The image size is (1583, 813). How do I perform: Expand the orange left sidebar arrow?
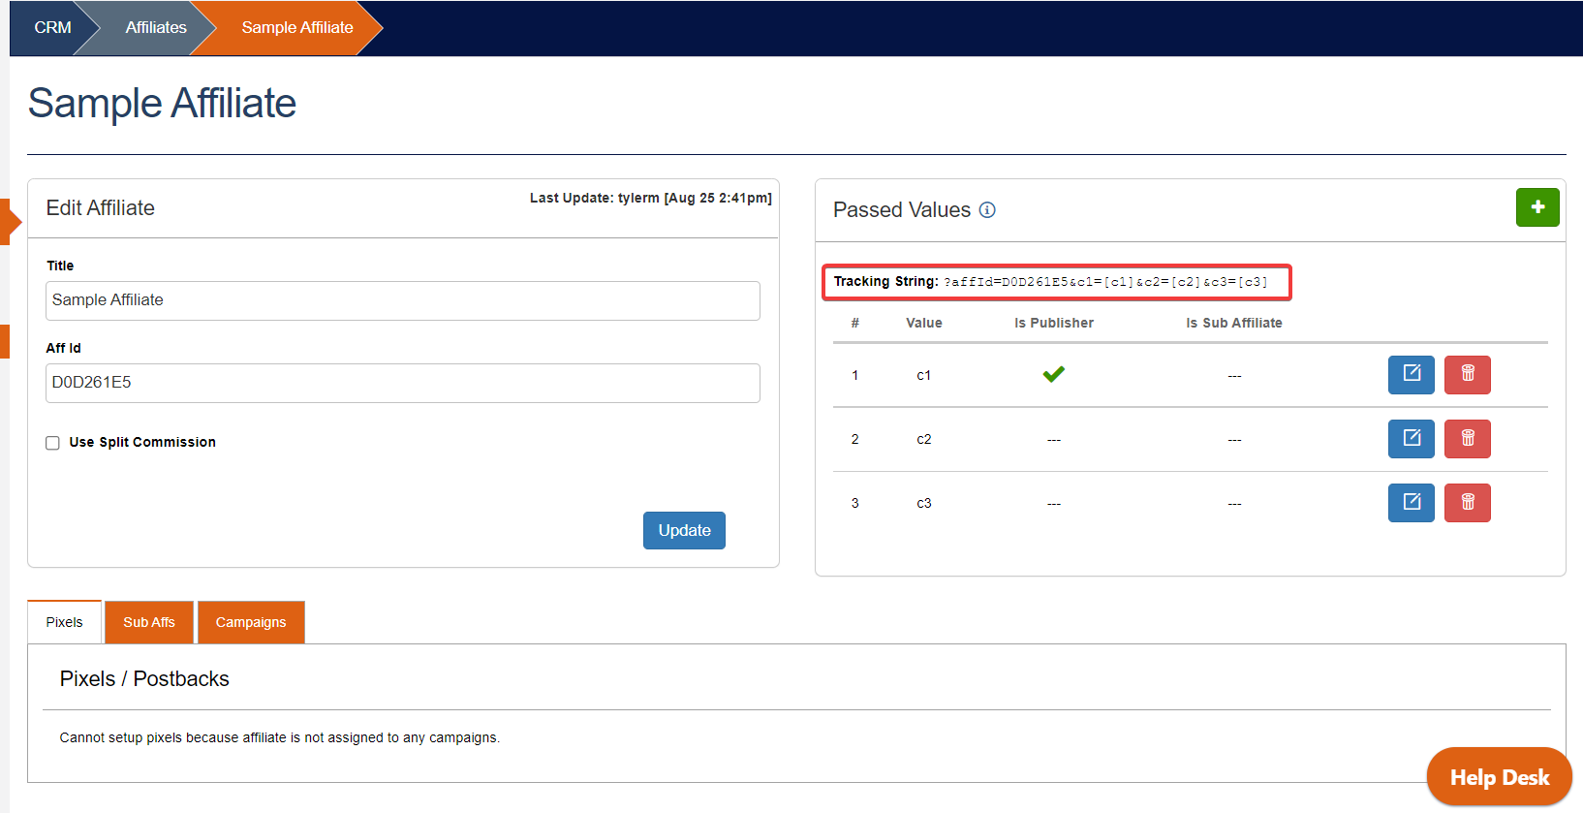click(x=10, y=222)
